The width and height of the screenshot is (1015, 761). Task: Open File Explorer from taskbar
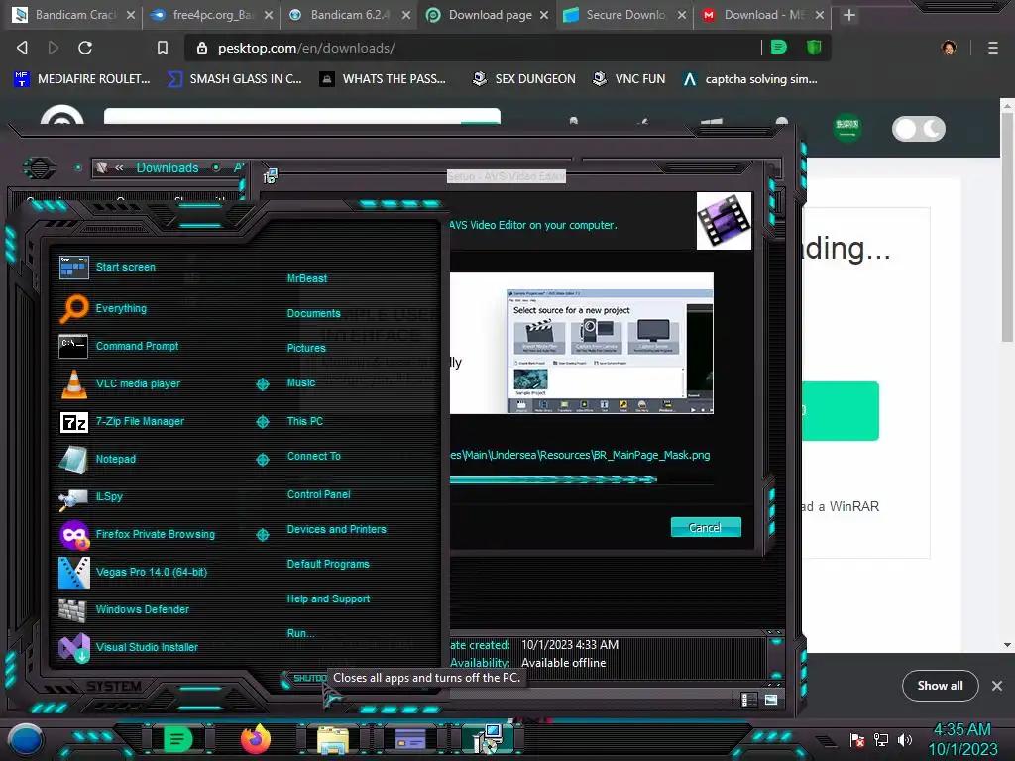click(333, 739)
